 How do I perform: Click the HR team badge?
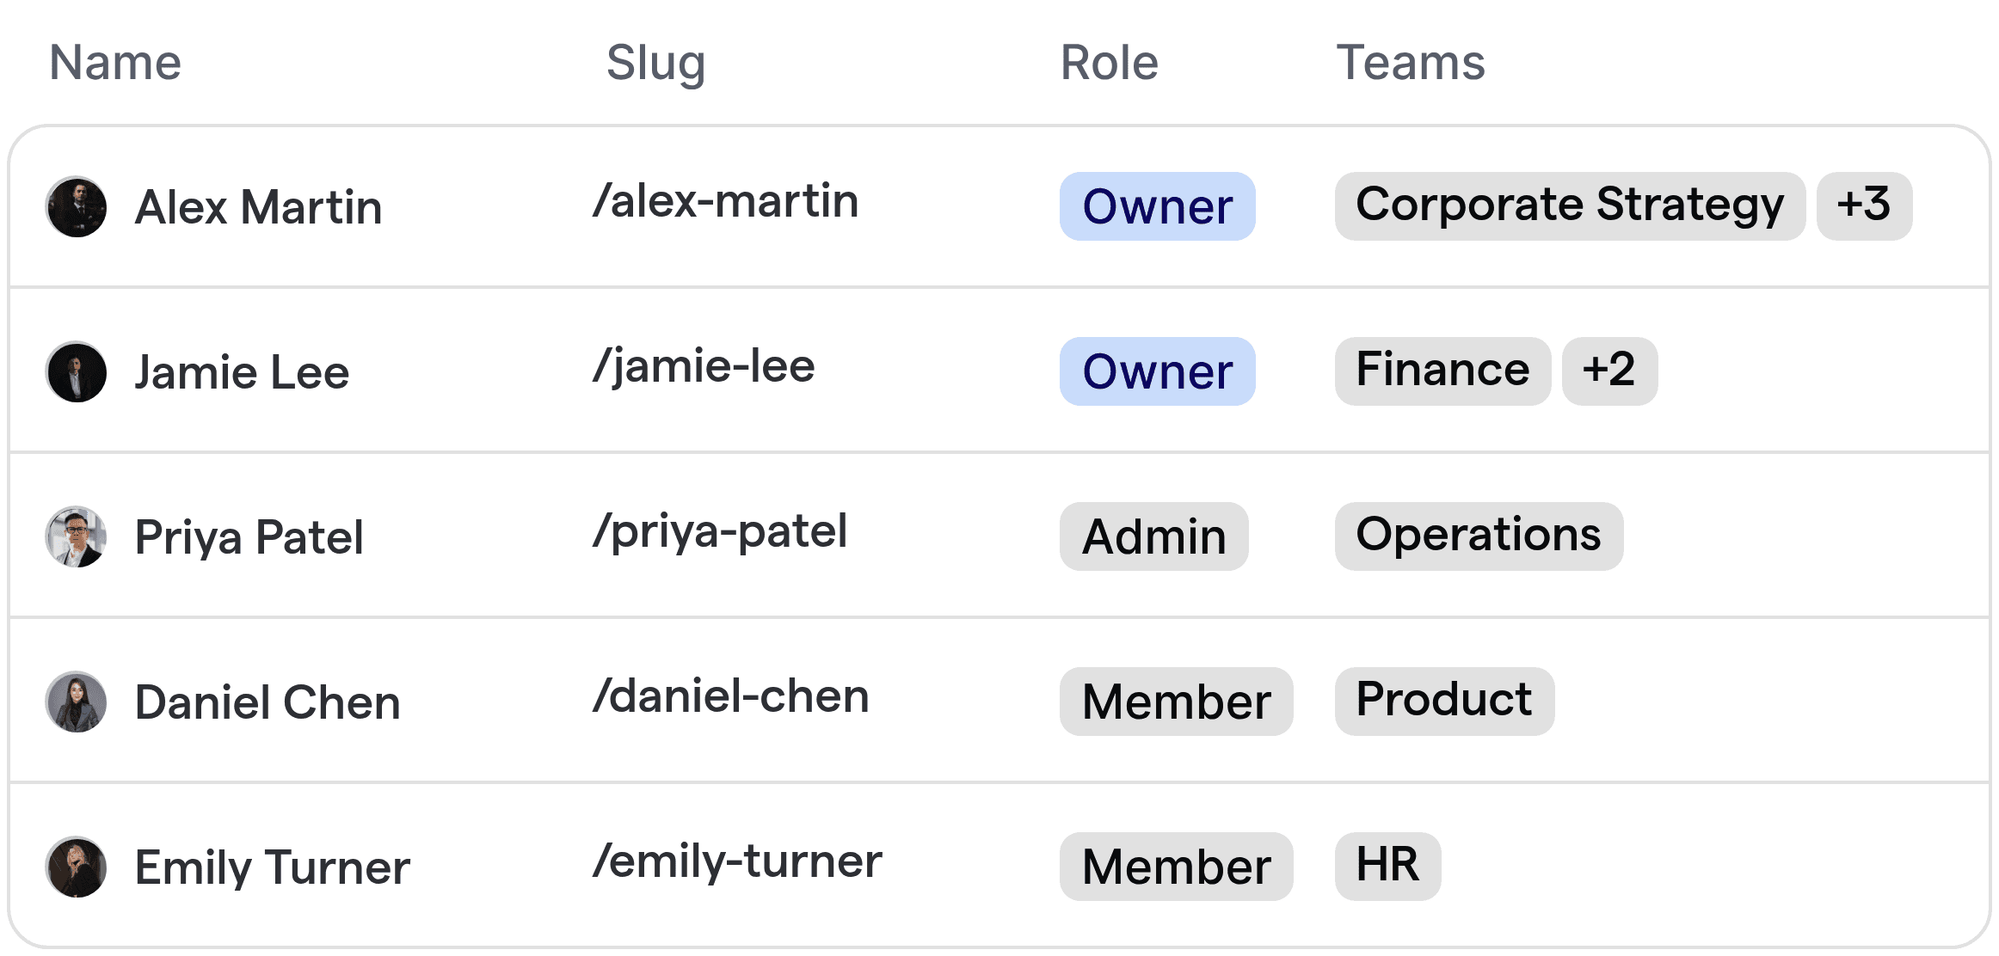[x=1386, y=866]
